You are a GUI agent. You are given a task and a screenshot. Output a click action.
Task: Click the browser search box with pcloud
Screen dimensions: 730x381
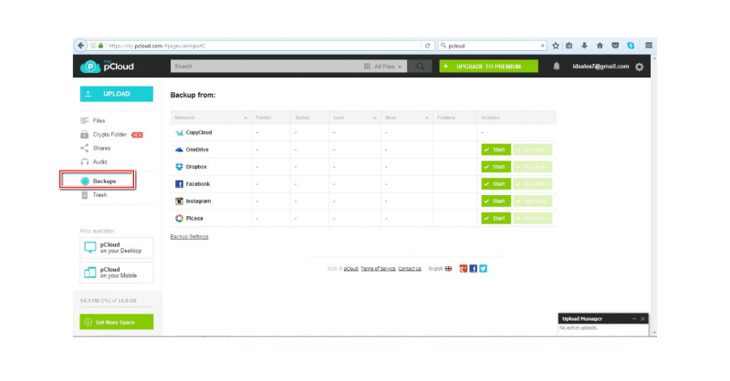[x=491, y=46]
